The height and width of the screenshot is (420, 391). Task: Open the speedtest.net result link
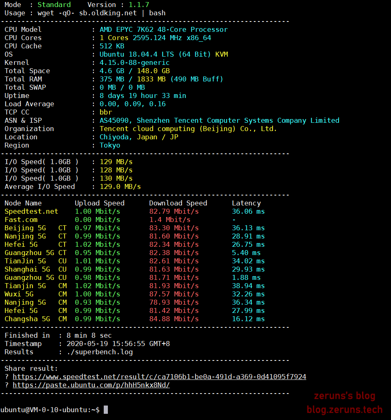click(159, 377)
